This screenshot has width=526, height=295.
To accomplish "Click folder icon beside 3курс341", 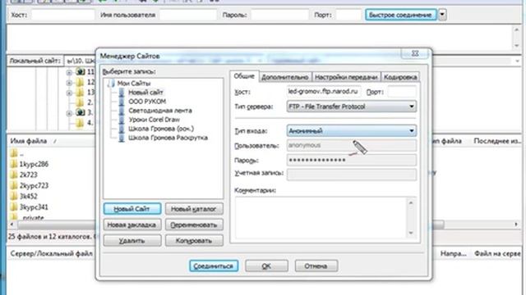I will point(14,206).
